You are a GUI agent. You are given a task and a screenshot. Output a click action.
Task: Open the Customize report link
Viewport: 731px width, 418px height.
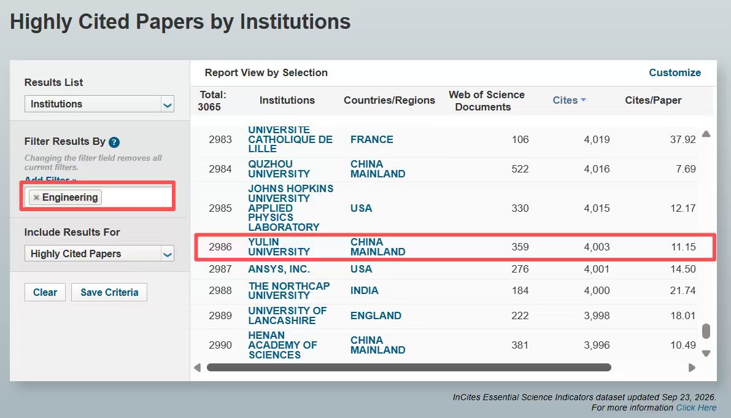[675, 72]
